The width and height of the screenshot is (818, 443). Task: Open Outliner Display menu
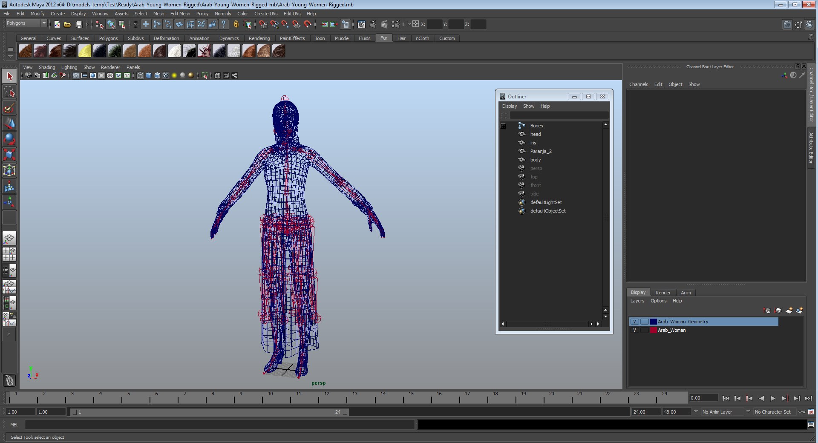pos(509,106)
